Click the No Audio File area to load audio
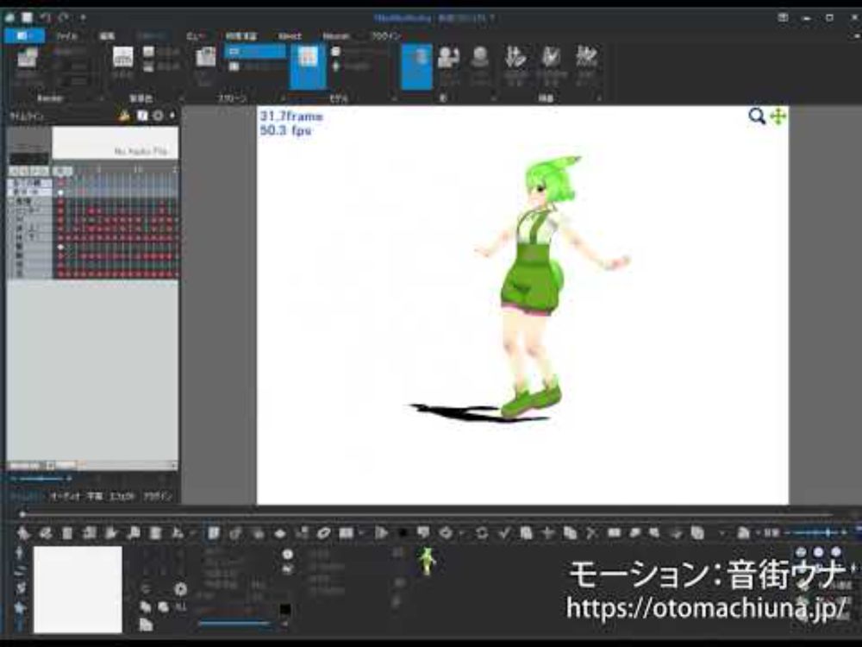Screen dimensions: 862x647 [116, 142]
